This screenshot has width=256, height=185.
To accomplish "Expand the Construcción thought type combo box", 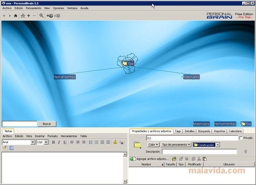I will tap(218, 145).
